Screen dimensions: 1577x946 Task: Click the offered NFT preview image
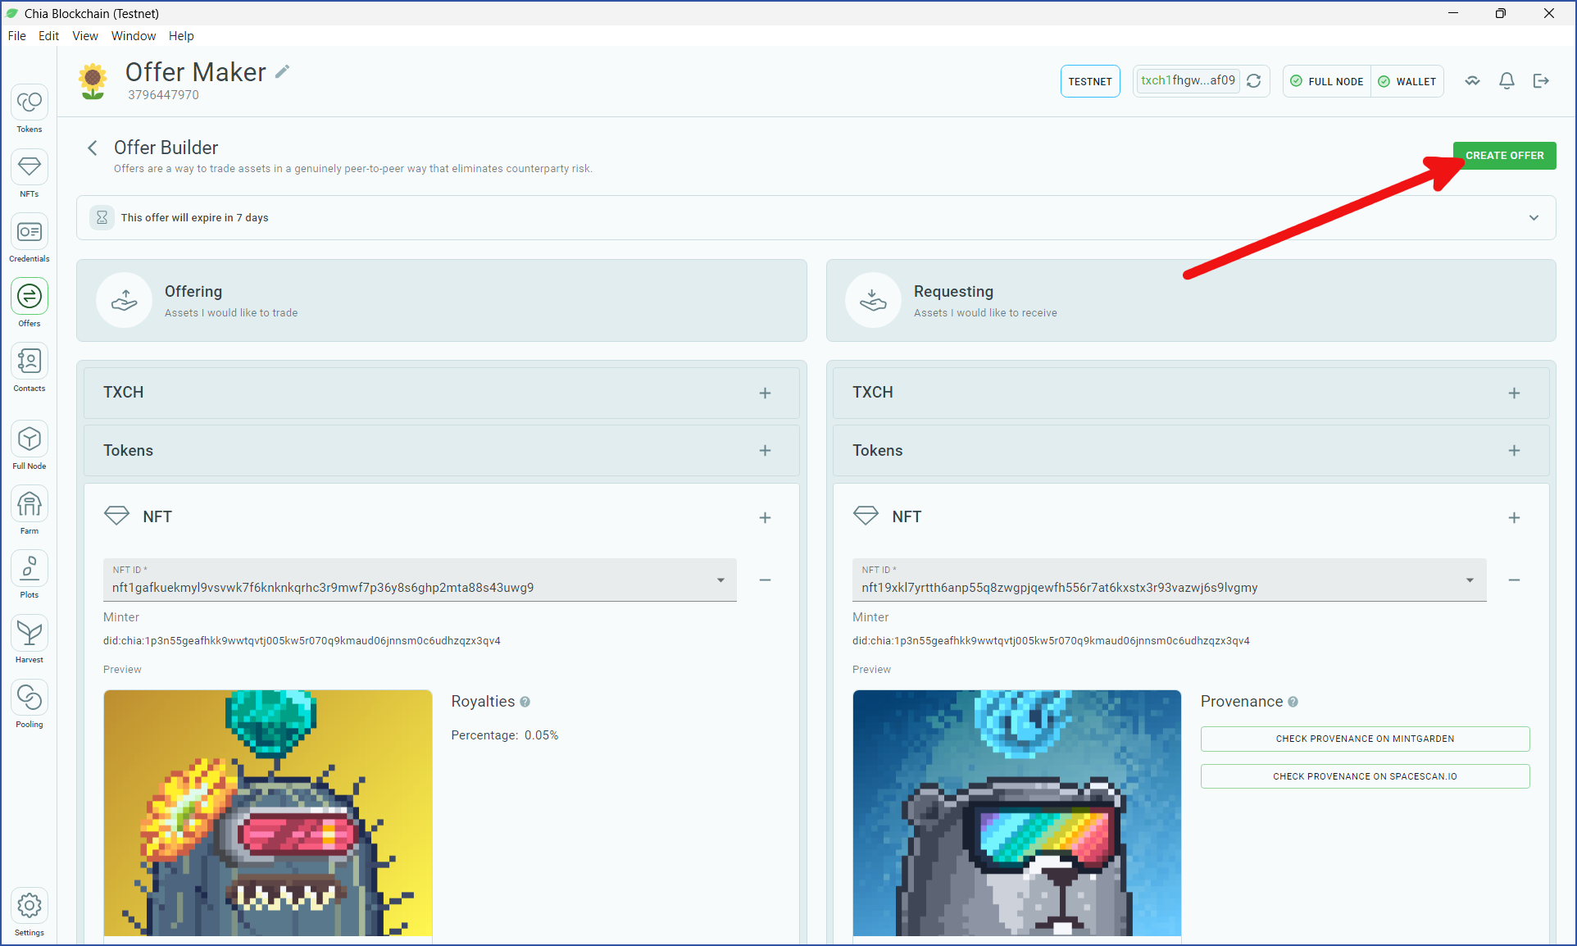268,812
